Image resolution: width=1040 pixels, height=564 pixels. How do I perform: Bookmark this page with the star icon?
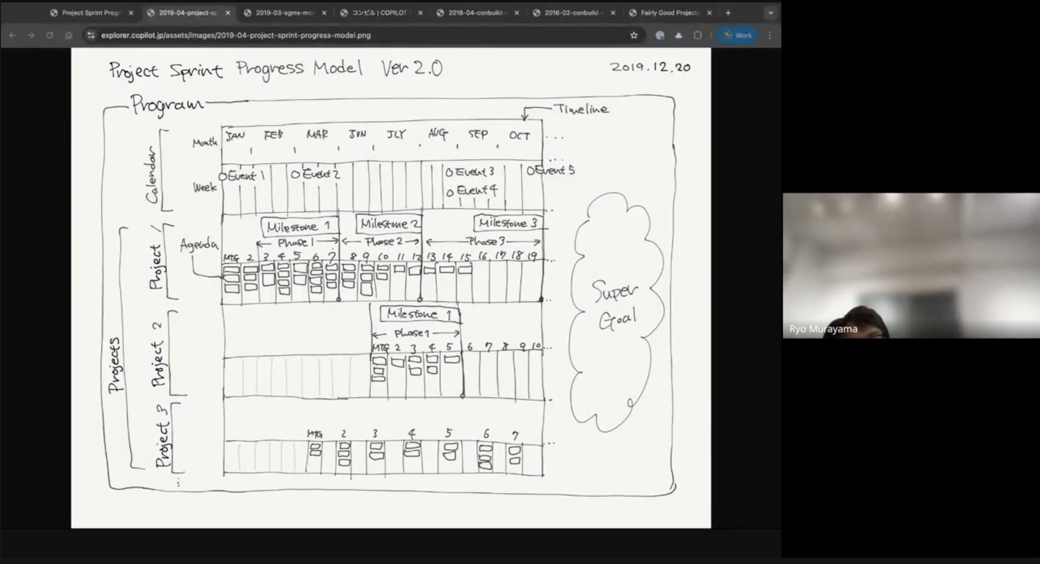pos(634,35)
